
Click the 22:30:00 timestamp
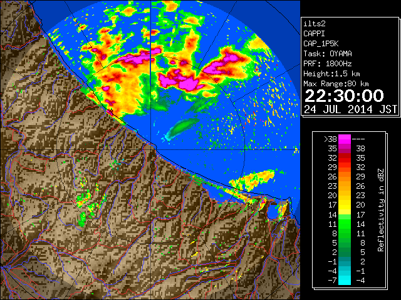pyautogui.click(x=344, y=96)
